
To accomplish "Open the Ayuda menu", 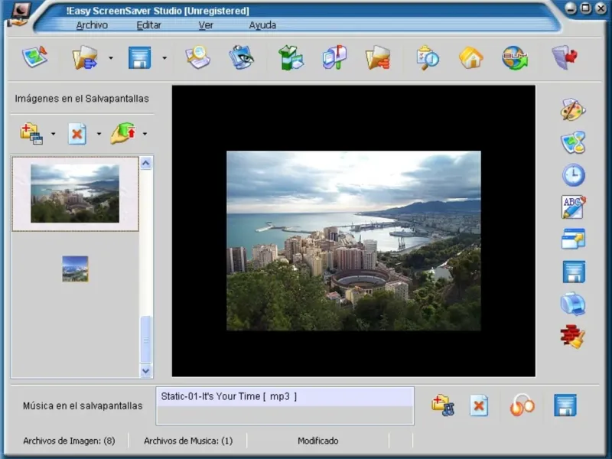I will pyautogui.click(x=262, y=25).
